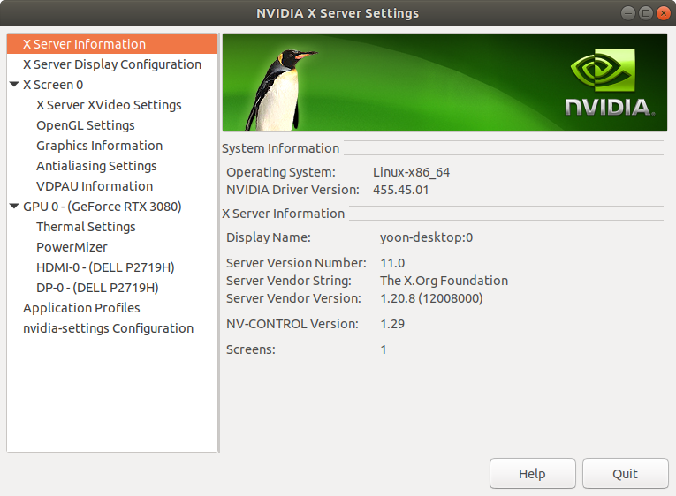Click the Linux-x86_64 value
Image resolution: width=676 pixels, height=496 pixels.
411,172
